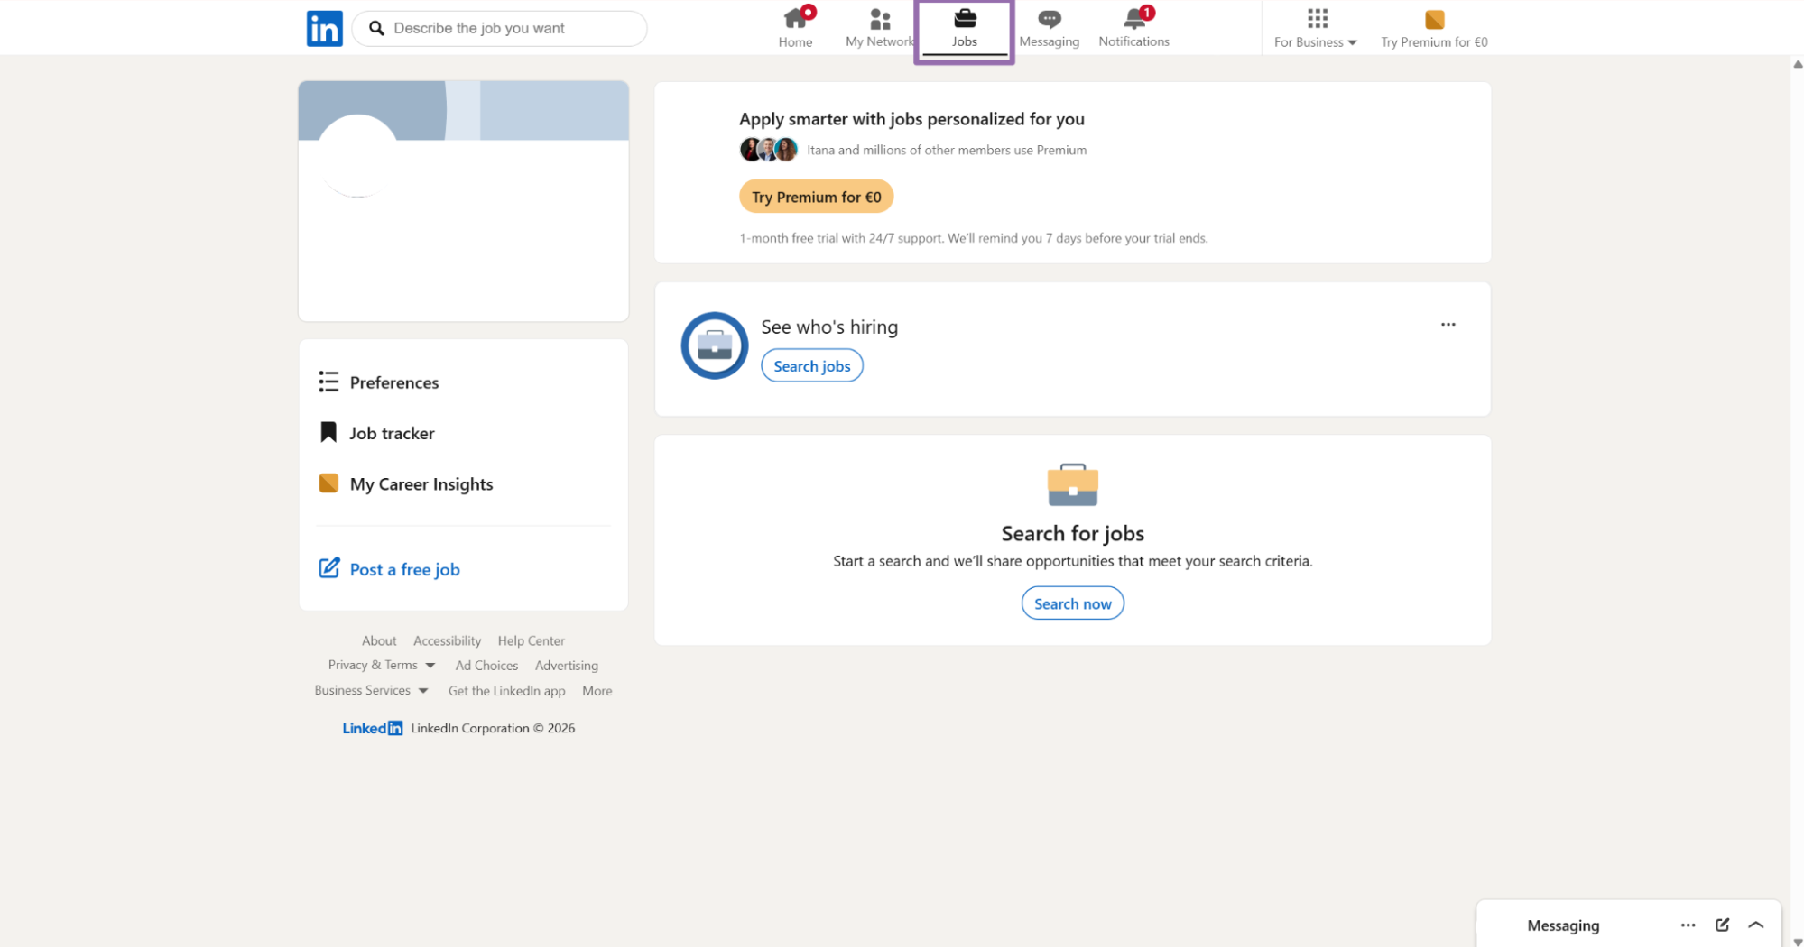Expand the Privacy & Terms dropdown
Screen dimensions: 1804x948
[x=430, y=666]
